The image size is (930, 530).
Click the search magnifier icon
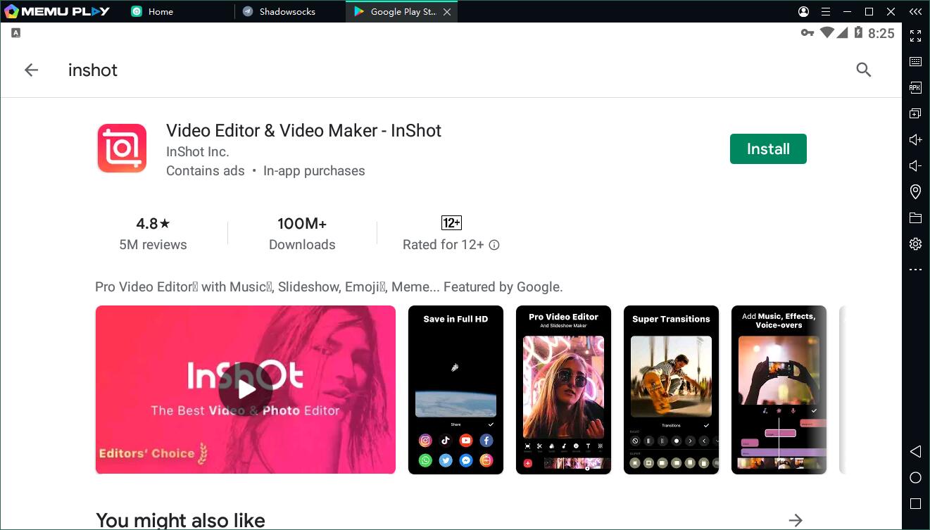click(863, 70)
